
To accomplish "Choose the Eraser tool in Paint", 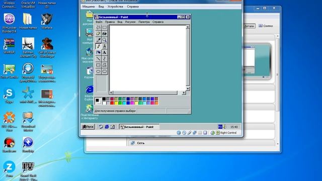I will (x=98, y=34).
